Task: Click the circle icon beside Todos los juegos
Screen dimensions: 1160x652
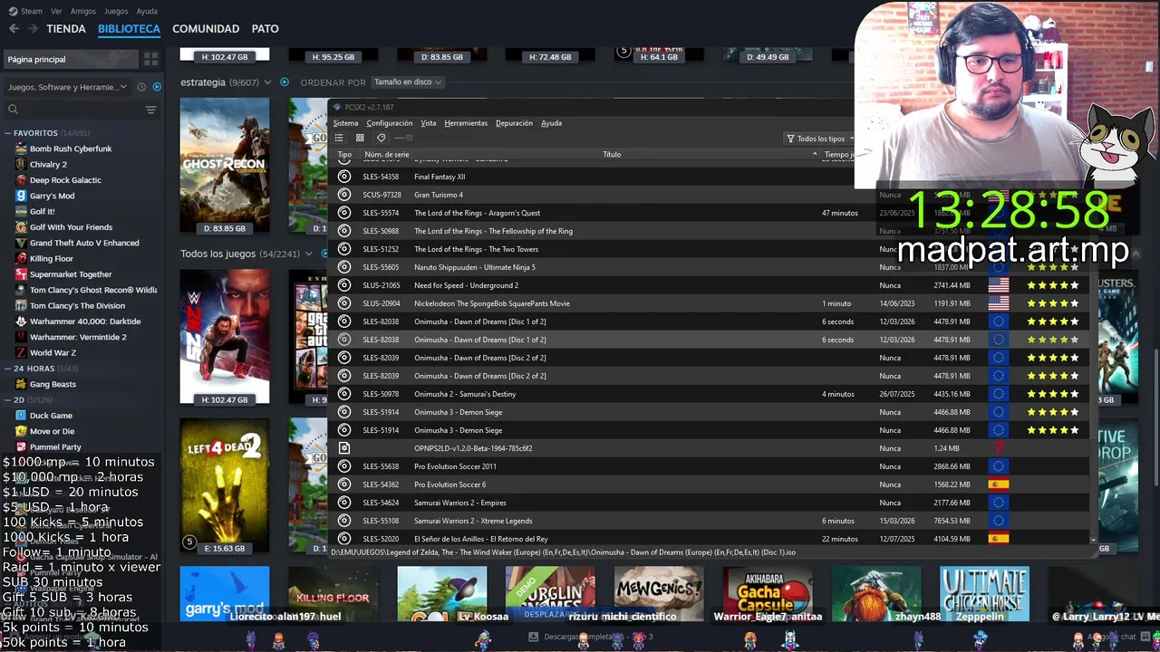Action: [x=324, y=254]
